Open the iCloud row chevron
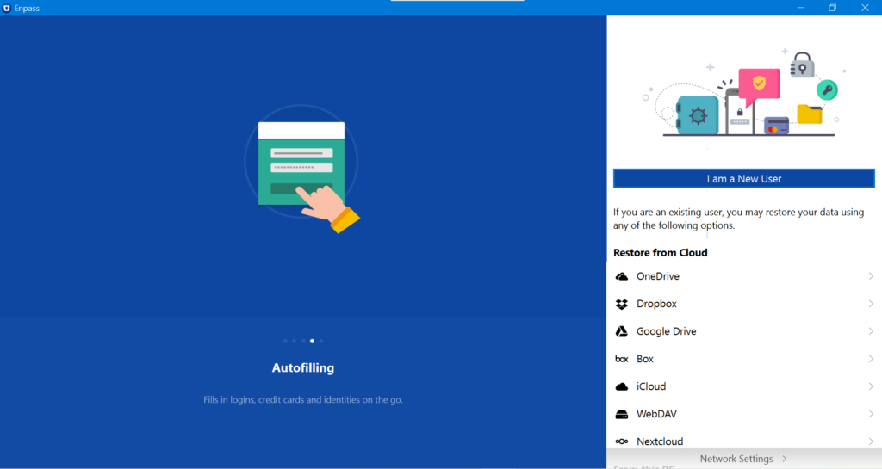Screen dimensions: 882x469 (x=871, y=386)
